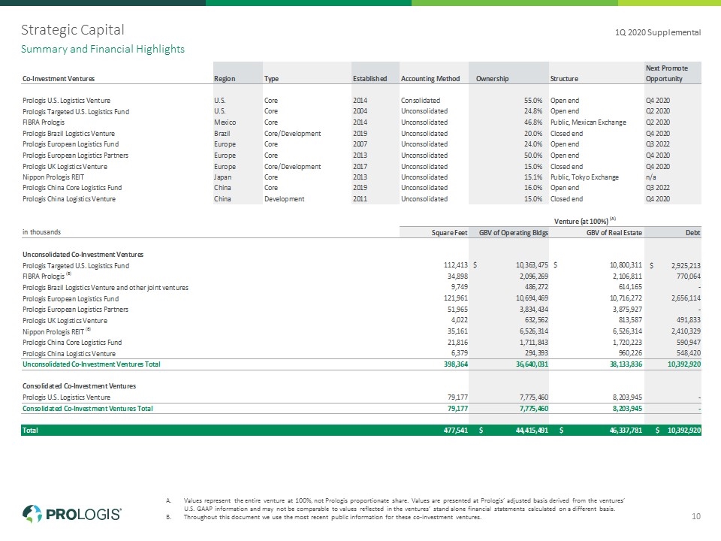721x541 pixels.
Task: Click the 'Unconsolidated Co-Investment Ventures Total' row label
Action: pyautogui.click(x=92, y=364)
